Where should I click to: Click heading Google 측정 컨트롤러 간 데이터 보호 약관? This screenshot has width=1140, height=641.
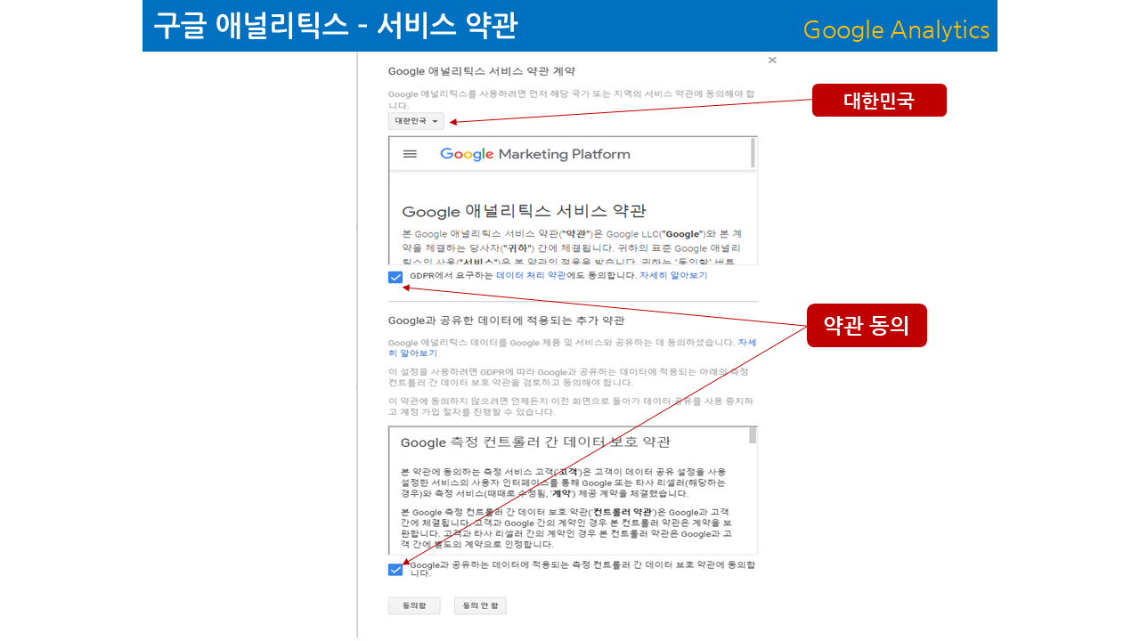click(x=534, y=442)
